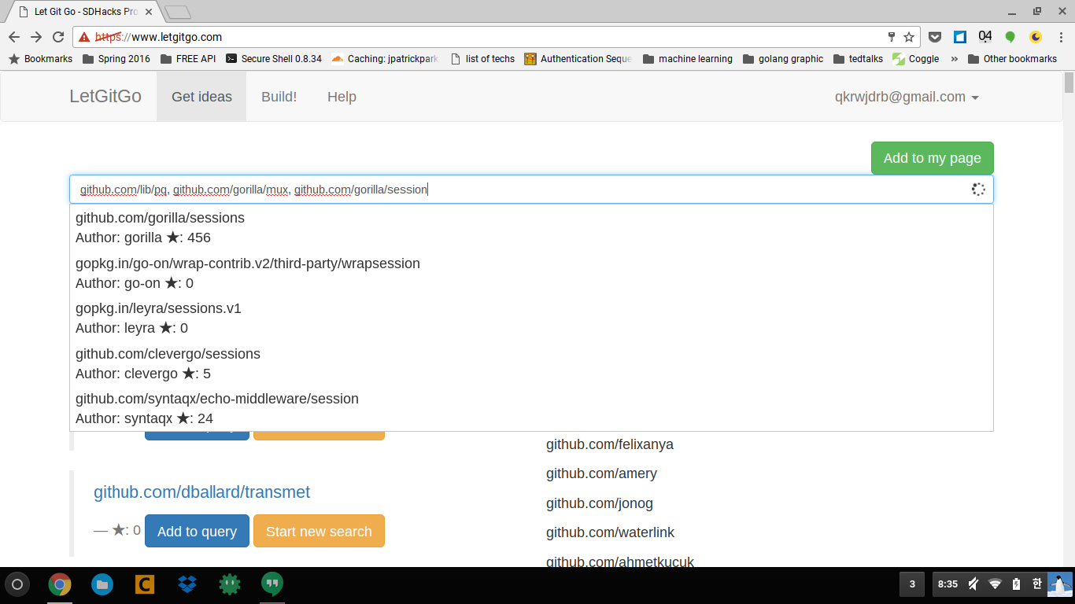Open the Pocket extension icon
Screen dimensions: 1075x604
coord(935,37)
